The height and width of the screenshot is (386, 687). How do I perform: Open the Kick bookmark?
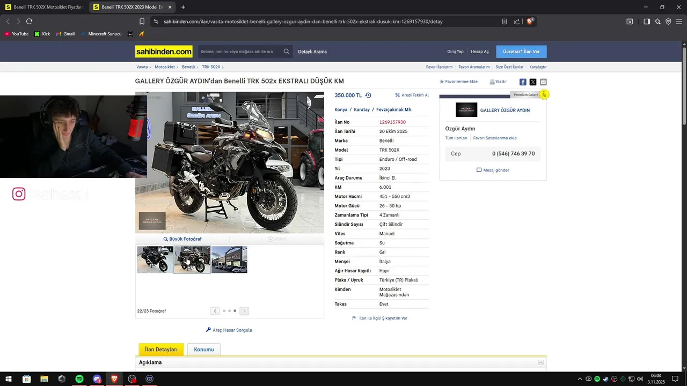coord(42,34)
